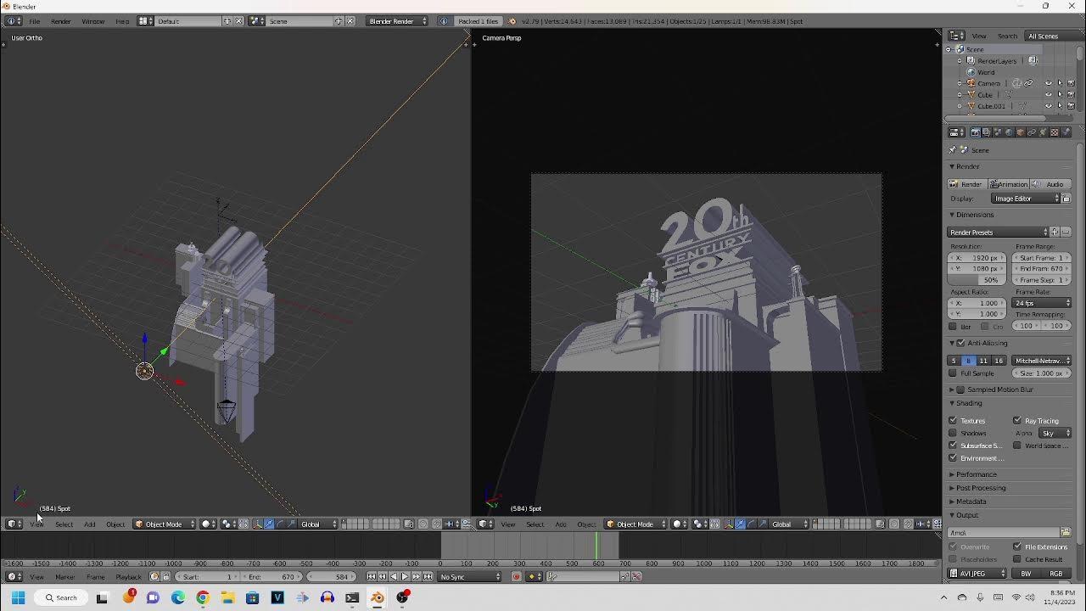
Task: Open Blender from the Windows taskbar
Action: [x=377, y=597]
